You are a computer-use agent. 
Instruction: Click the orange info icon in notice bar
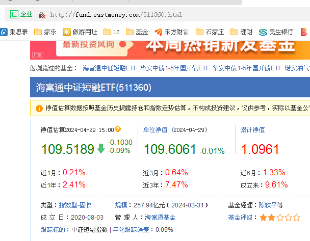39,108
